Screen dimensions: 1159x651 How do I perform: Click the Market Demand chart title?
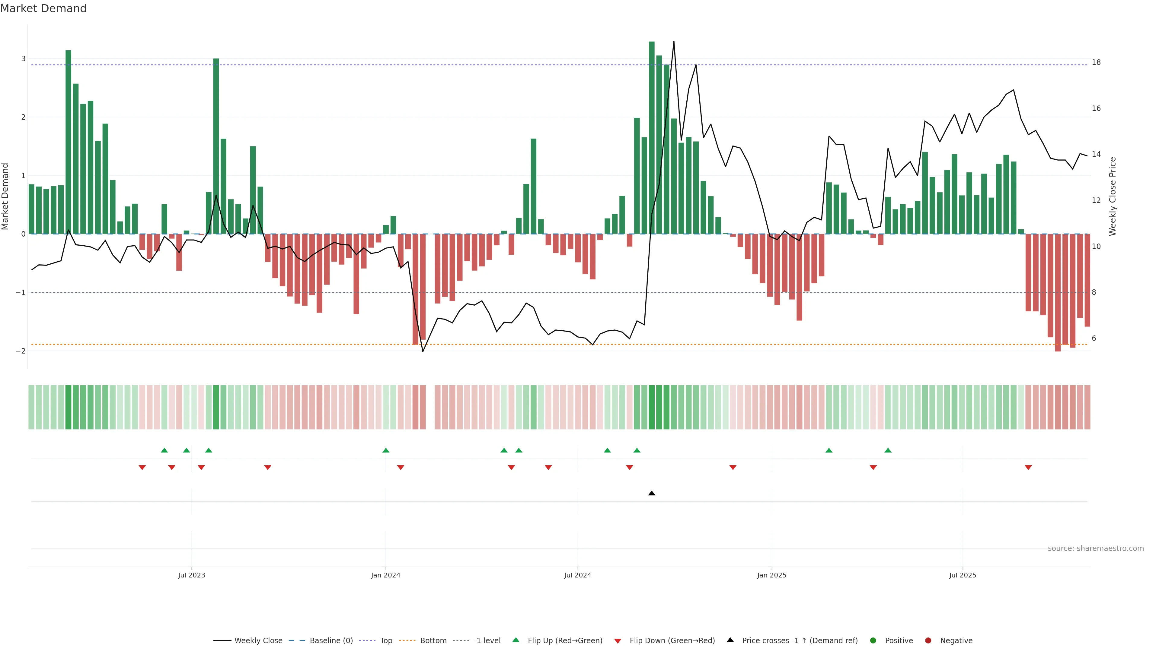tap(43, 8)
